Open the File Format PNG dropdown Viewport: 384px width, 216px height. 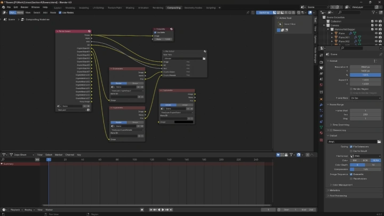click(x=365, y=156)
